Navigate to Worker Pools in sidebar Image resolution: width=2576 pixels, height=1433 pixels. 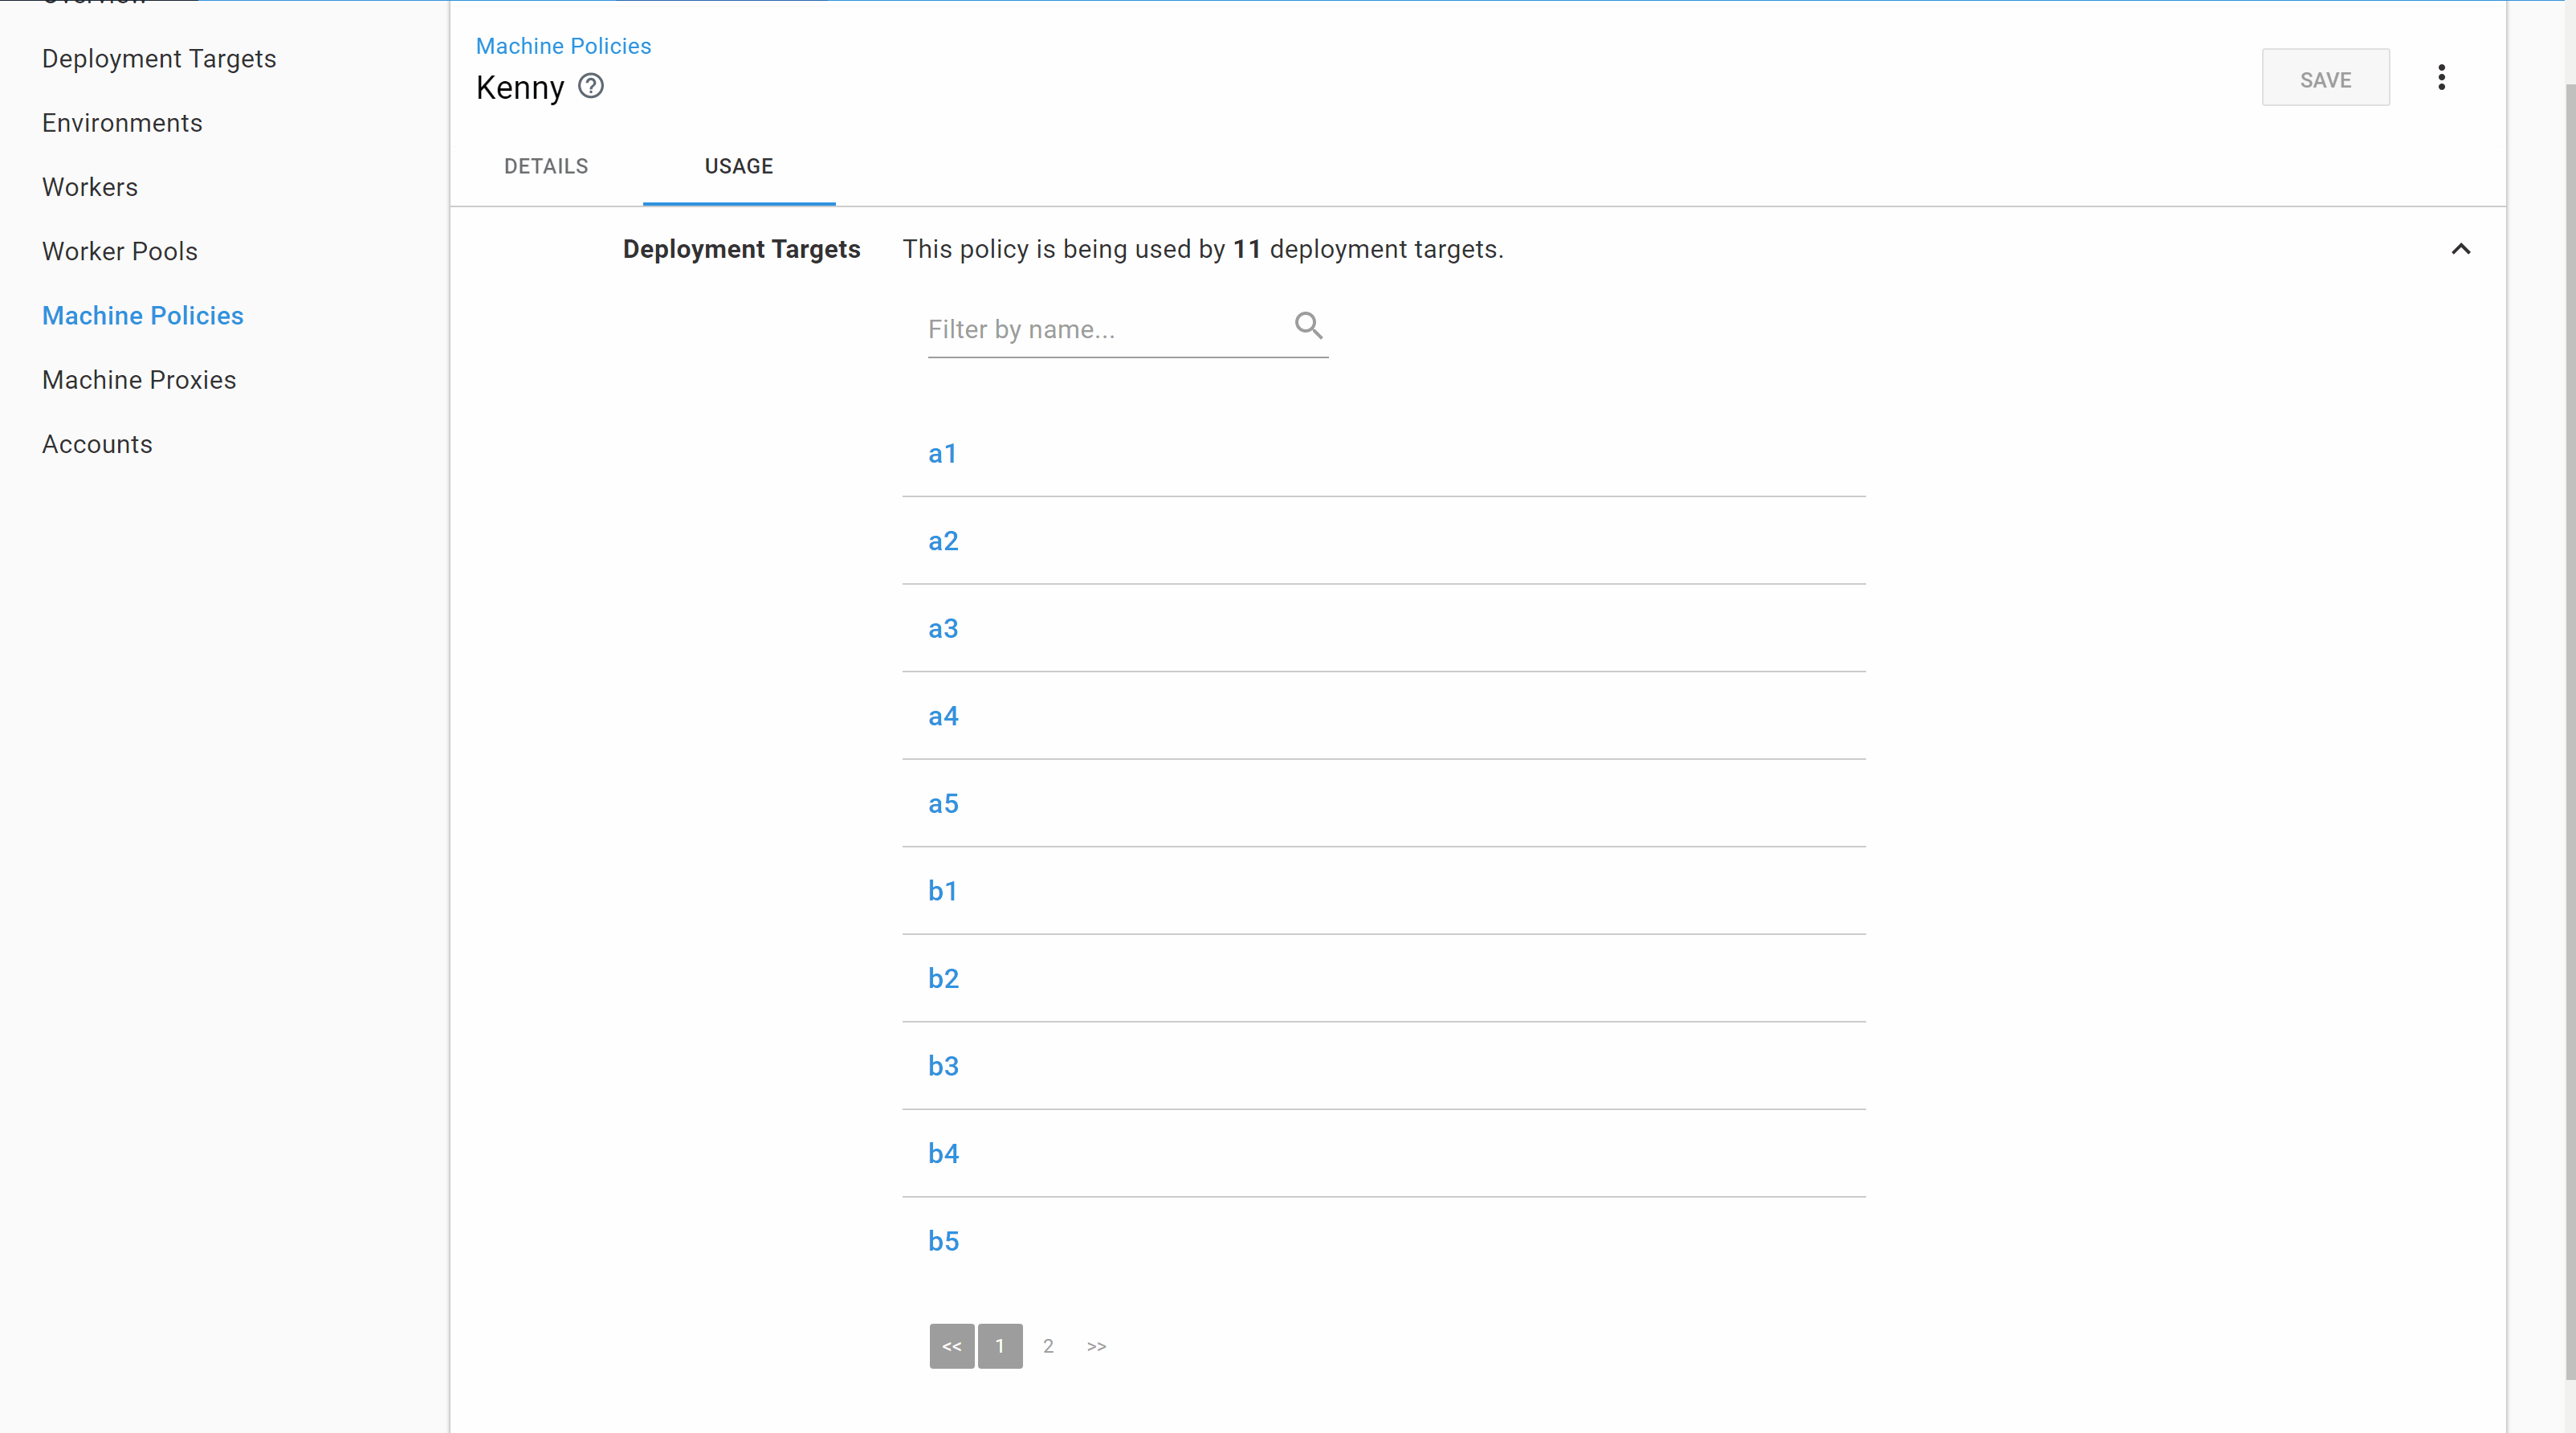120,252
